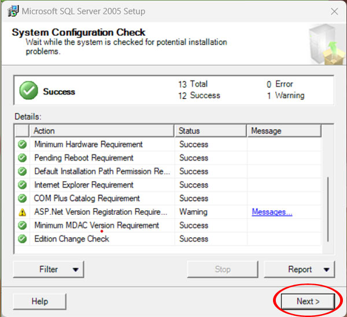Click the blank icon column header
The width and height of the screenshot is (347, 317).
(22, 130)
